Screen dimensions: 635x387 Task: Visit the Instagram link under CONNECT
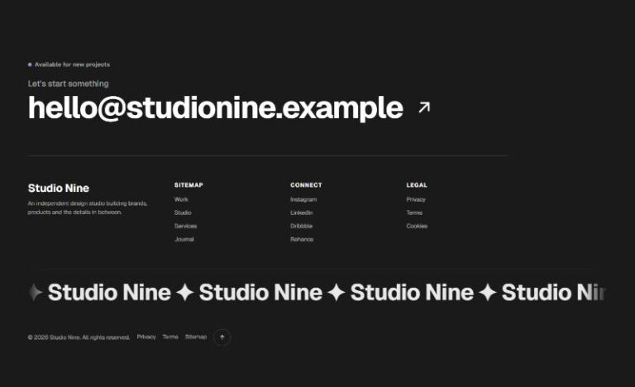[303, 199]
